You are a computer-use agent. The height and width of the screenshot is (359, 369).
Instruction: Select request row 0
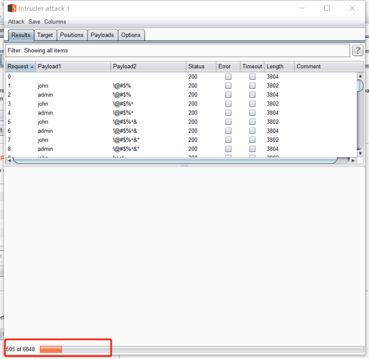coord(181,76)
